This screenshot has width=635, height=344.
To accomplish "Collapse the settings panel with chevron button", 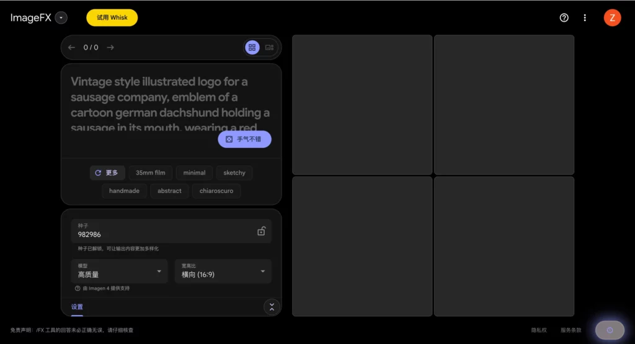I will tap(272, 307).
